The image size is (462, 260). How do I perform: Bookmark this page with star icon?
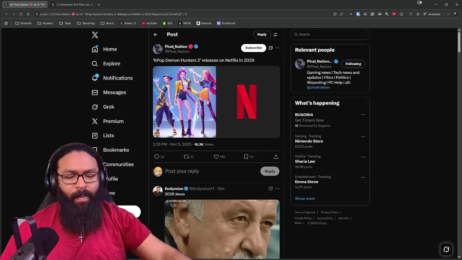(335, 14)
